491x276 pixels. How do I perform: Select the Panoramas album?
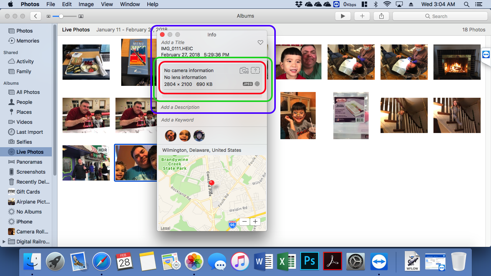pyautogui.click(x=26, y=162)
